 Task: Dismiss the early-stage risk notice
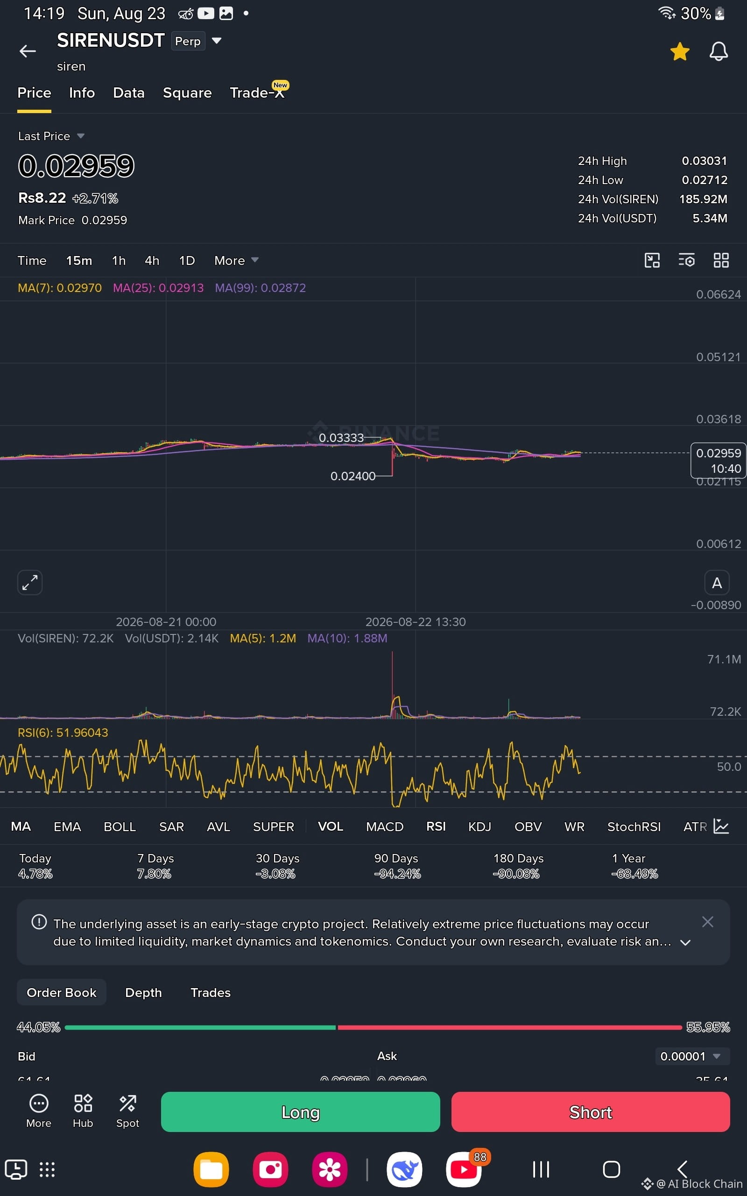pyautogui.click(x=707, y=922)
